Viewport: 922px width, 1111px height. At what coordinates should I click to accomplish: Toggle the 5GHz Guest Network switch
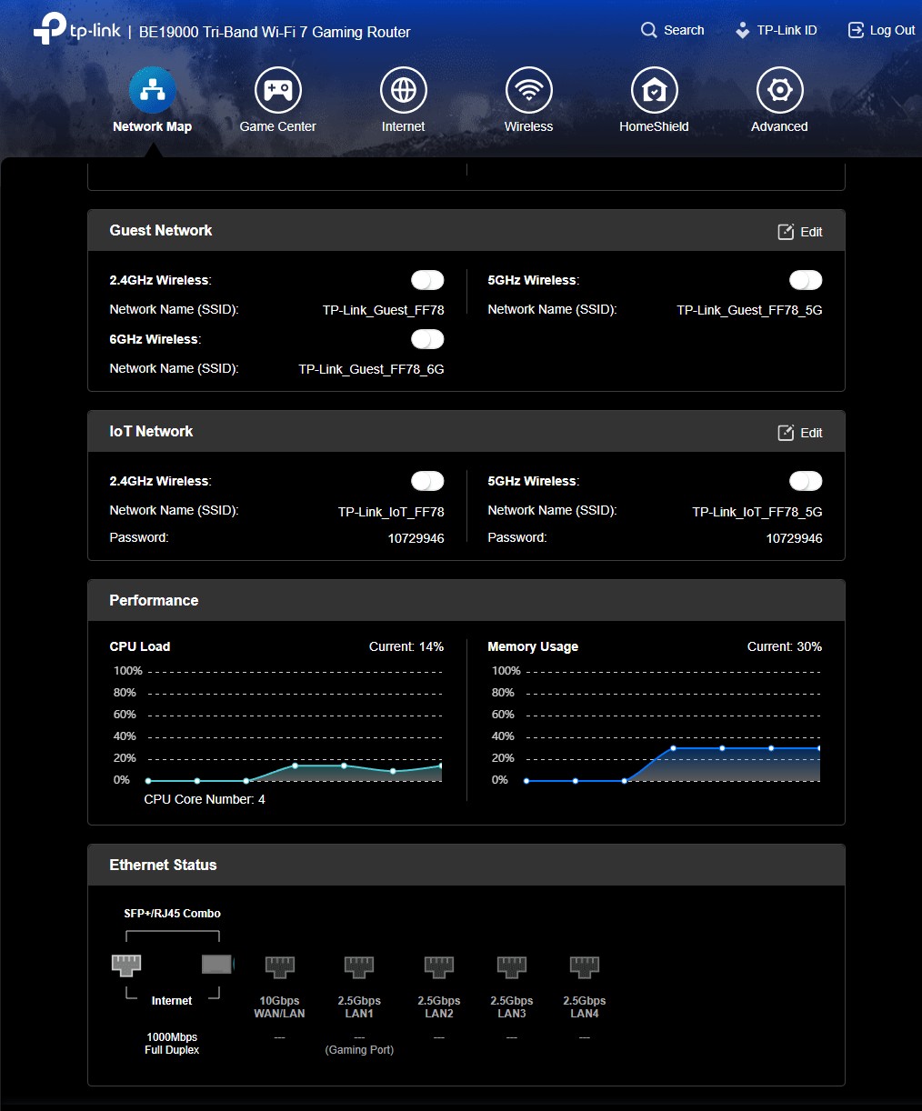pos(806,280)
